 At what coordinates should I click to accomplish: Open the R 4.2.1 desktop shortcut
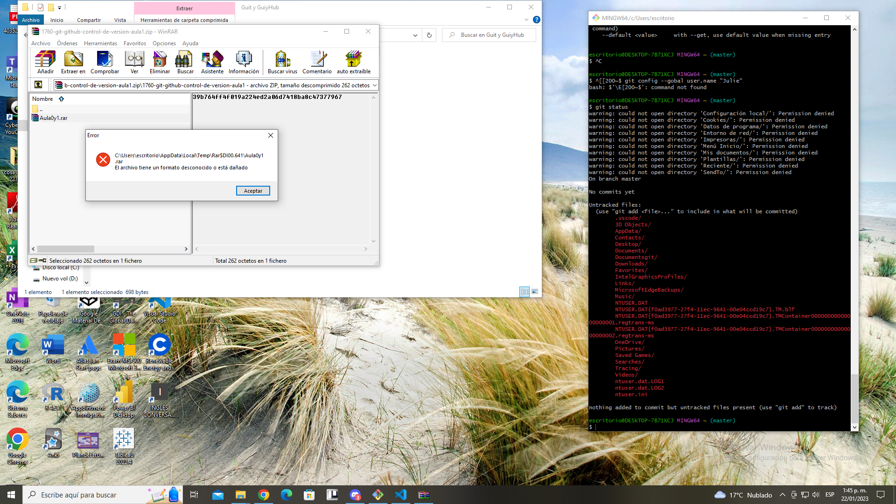53,397
